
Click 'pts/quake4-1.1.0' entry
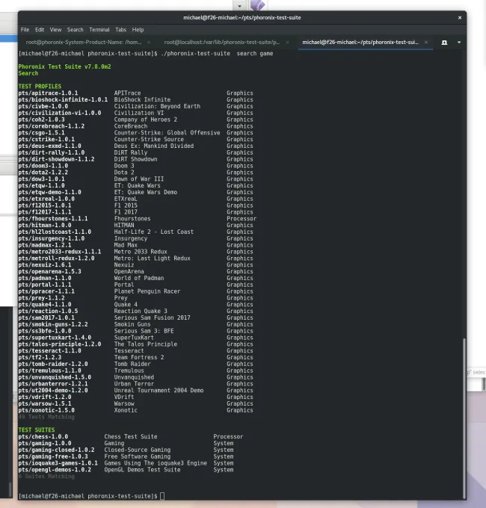[45, 304]
